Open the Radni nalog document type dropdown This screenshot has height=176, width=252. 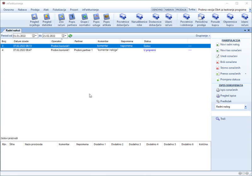pos(245,107)
